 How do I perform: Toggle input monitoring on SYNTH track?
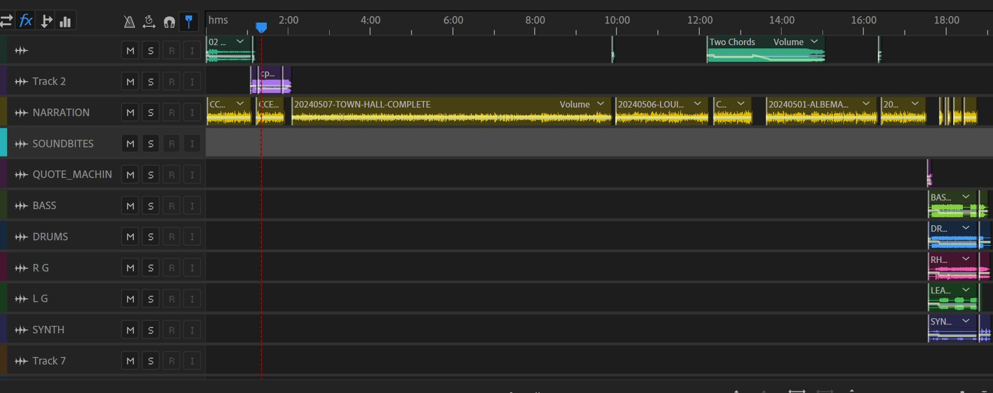click(192, 330)
